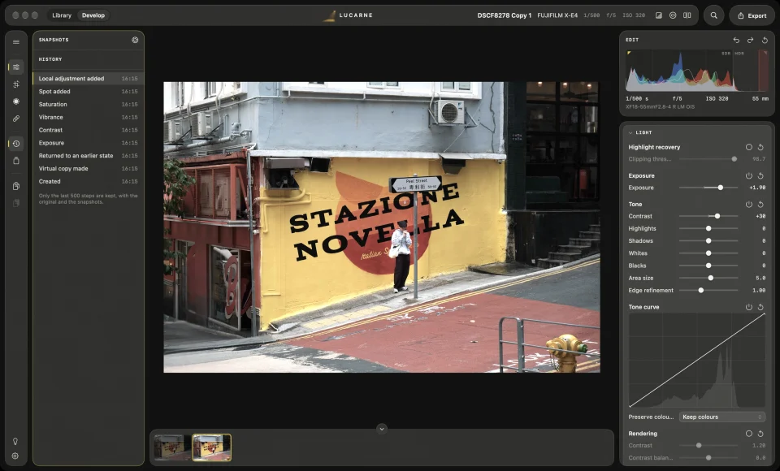780x471 pixels.
Task: Click the copy settings icon in sidebar
Action: pos(16,186)
